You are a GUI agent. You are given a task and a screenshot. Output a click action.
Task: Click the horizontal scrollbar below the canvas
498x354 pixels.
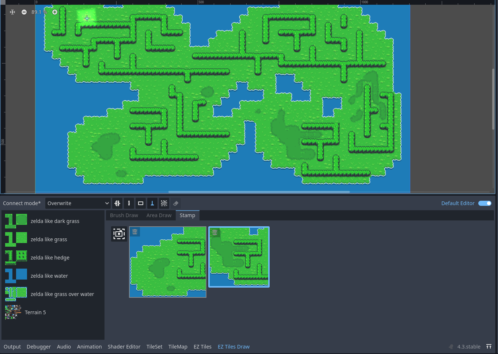(259, 192)
